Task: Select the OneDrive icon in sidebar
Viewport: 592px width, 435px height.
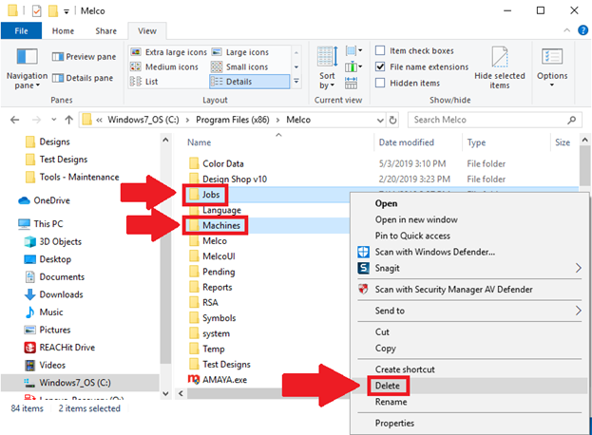Action: [x=25, y=200]
